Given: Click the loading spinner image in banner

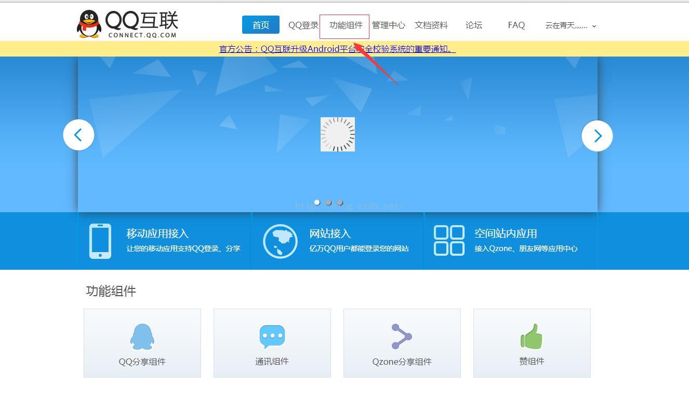Looking at the screenshot, I should click(338, 134).
